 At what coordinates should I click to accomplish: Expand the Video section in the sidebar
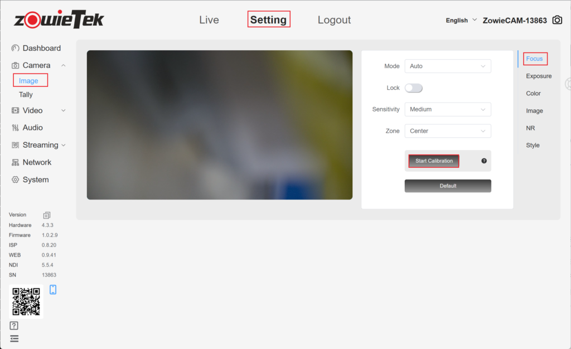pos(38,110)
